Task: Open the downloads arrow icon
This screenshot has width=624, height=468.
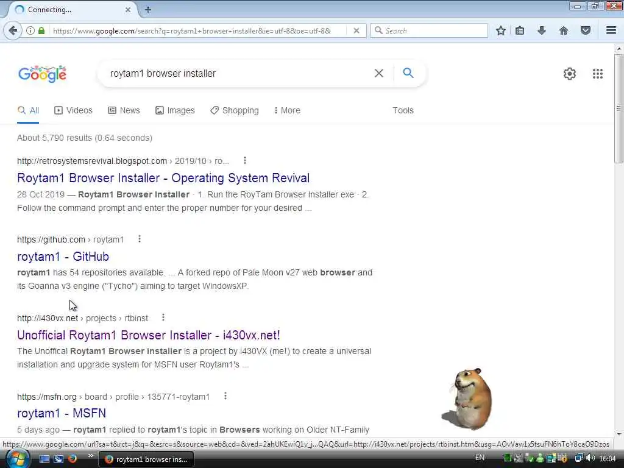Action: pyautogui.click(x=541, y=30)
